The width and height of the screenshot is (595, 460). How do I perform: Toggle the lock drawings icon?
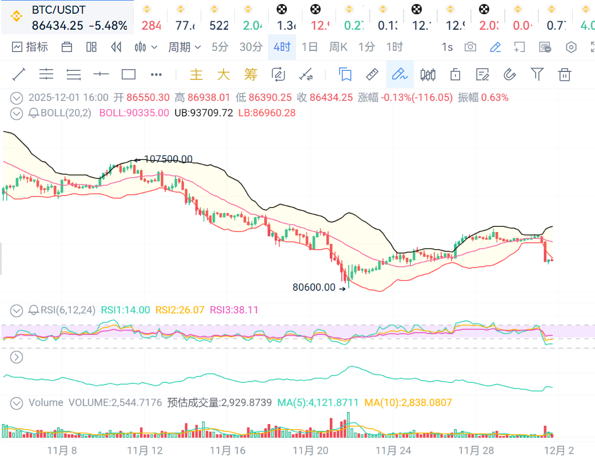456,74
